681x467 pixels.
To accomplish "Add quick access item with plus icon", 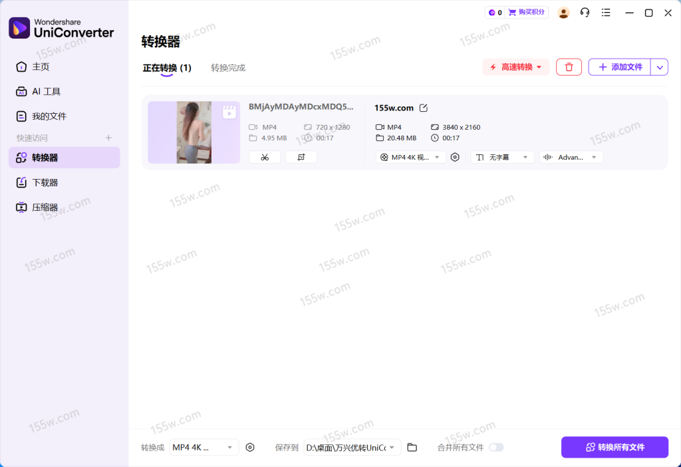I will tap(109, 138).
